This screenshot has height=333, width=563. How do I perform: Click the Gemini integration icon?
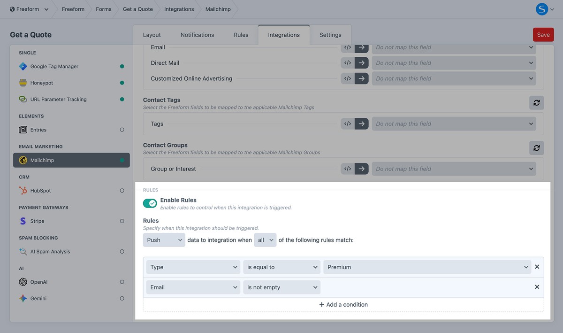[23, 299]
